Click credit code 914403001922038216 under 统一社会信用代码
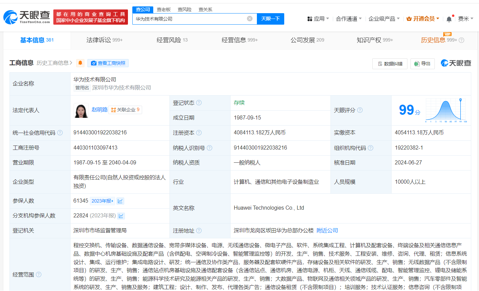This screenshot has width=479, height=291. click(x=100, y=133)
